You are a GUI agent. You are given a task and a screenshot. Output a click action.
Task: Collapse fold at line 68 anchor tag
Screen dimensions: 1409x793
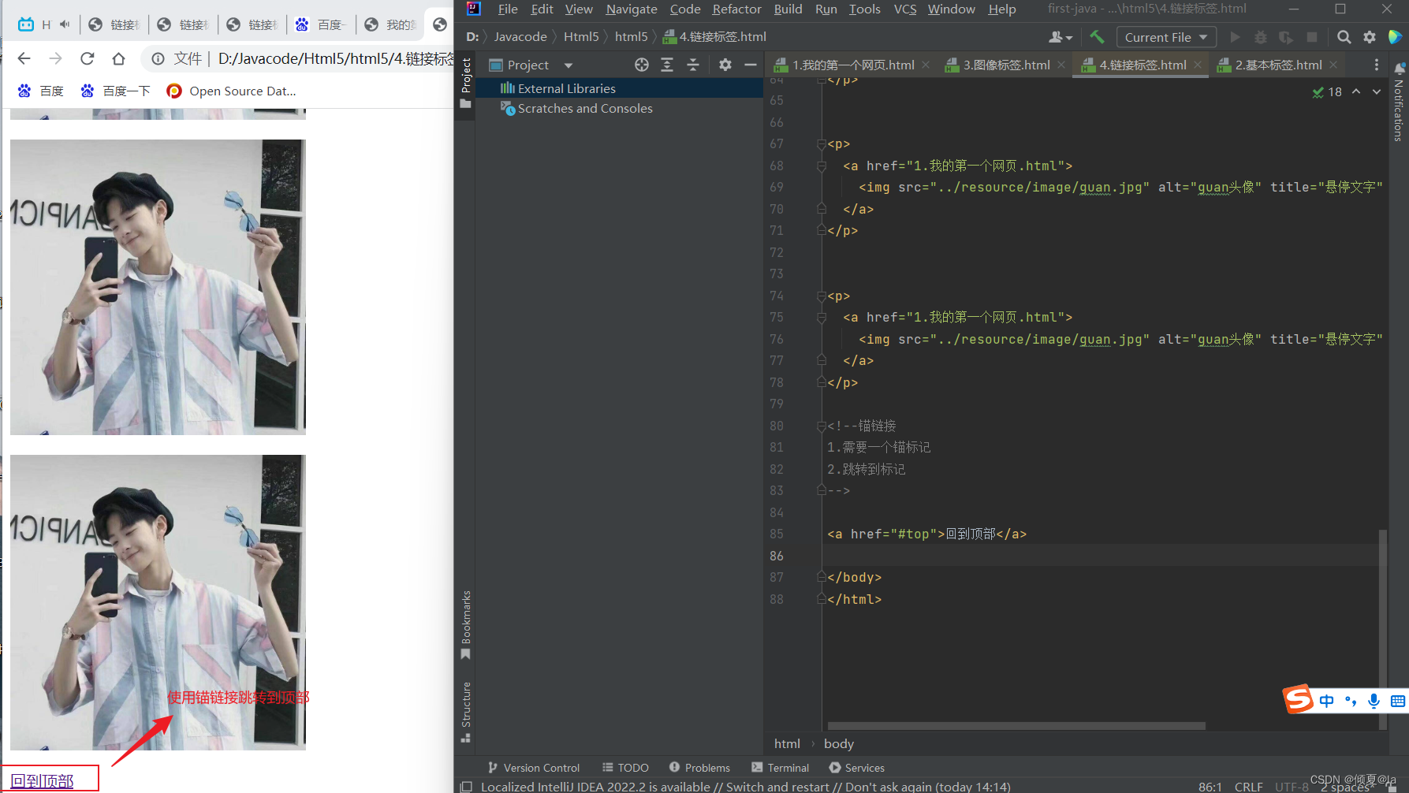tap(821, 166)
